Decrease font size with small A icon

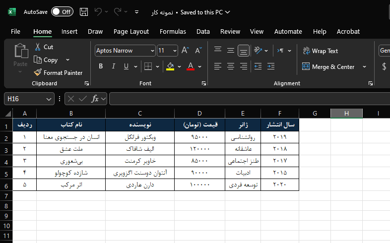click(198, 51)
